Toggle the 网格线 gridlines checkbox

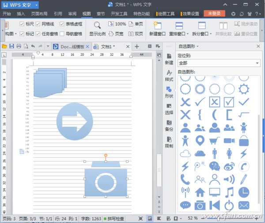(38, 24)
